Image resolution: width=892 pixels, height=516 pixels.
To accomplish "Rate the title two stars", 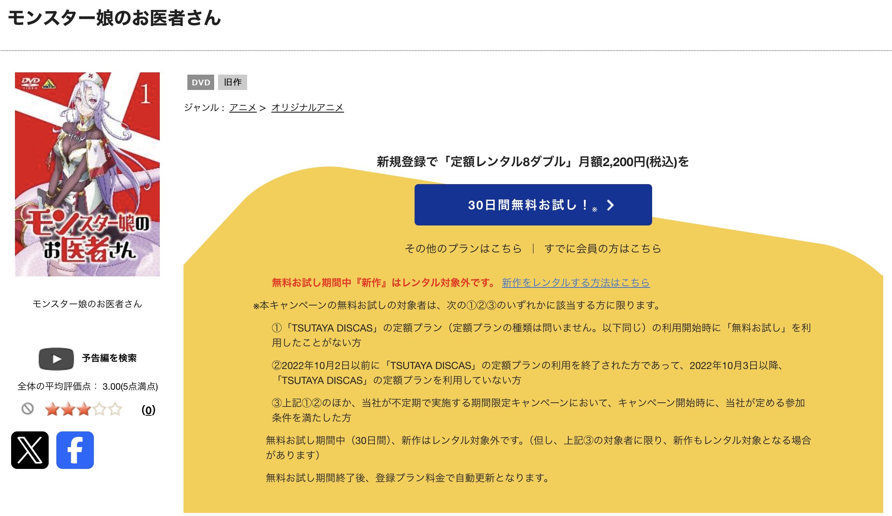I will 68,409.
